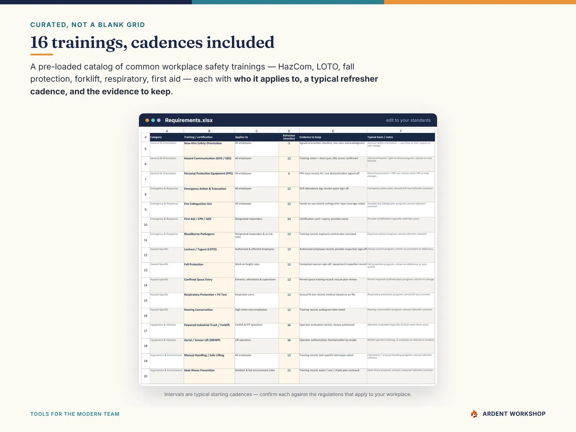Select column D header
576x432 pixels.
pyautogui.click(x=289, y=131)
